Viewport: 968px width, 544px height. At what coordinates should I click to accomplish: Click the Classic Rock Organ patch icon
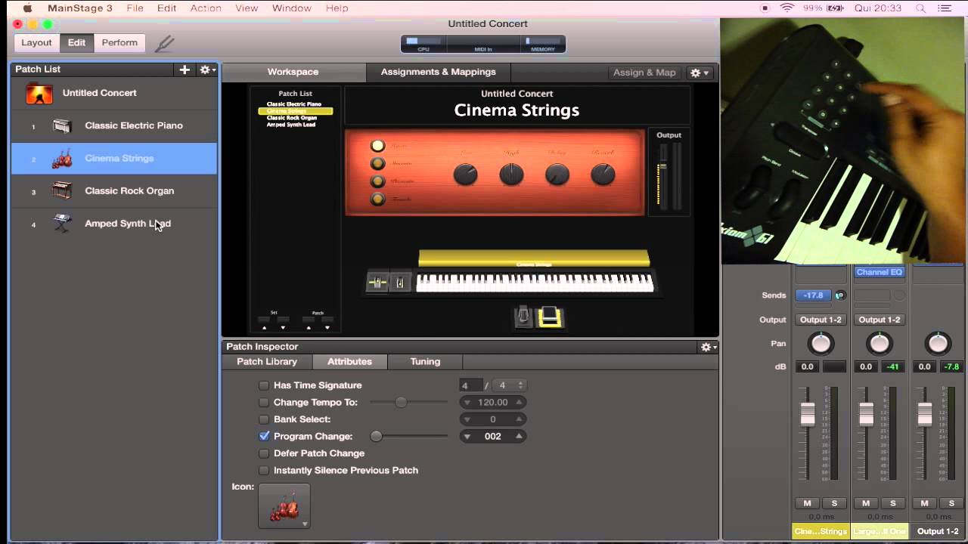pyautogui.click(x=62, y=191)
